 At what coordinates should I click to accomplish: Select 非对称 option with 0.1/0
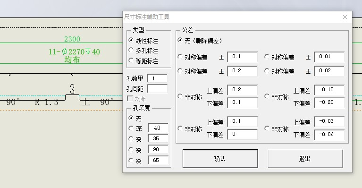click(180, 128)
